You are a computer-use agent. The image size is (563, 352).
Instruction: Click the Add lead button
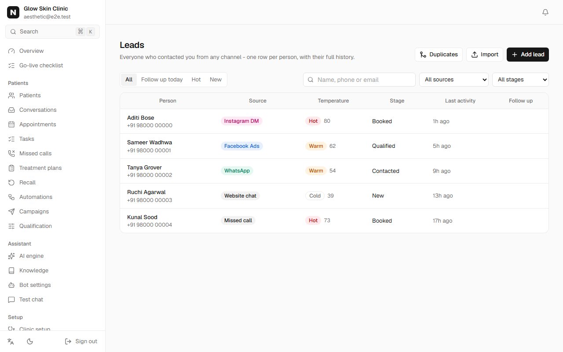[528, 55]
